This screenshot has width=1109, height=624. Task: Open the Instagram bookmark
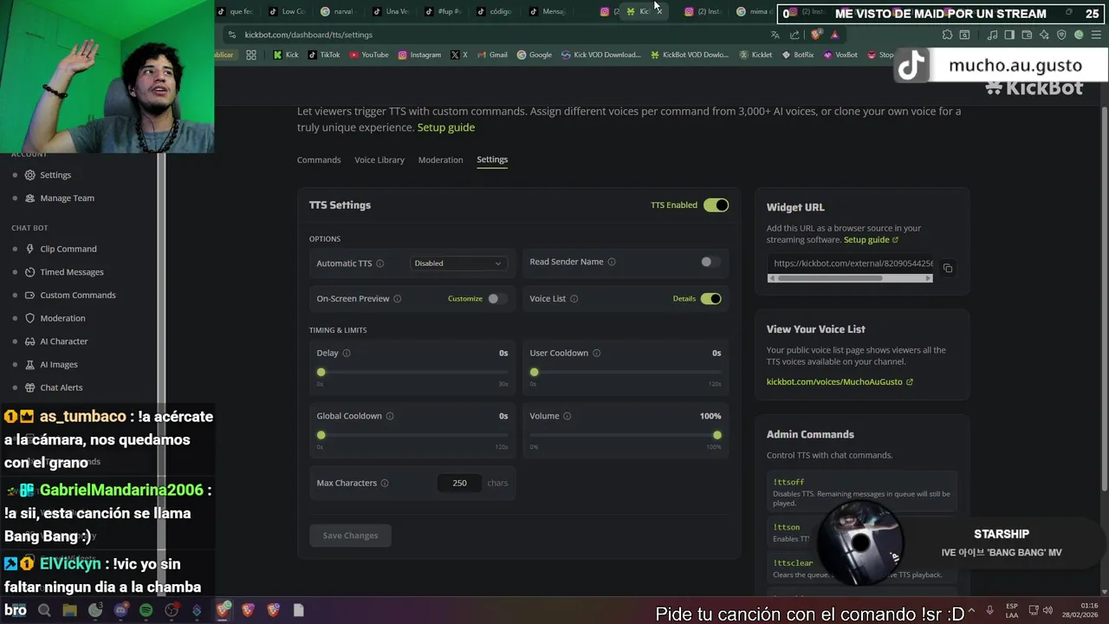coord(419,55)
